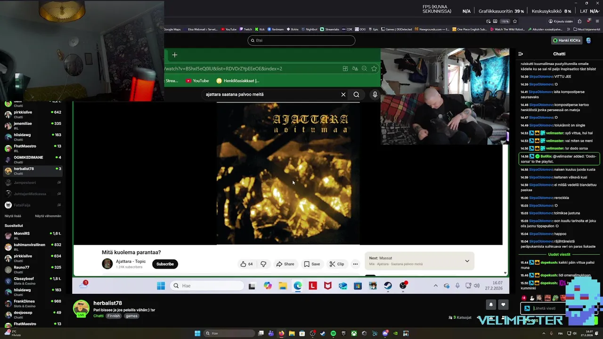Click the games tag
This screenshot has width=603, height=339.
[x=131, y=316]
